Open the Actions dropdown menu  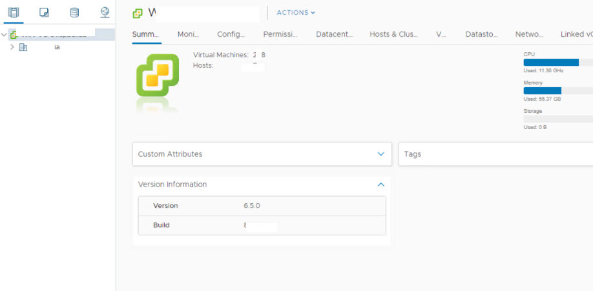click(x=296, y=13)
